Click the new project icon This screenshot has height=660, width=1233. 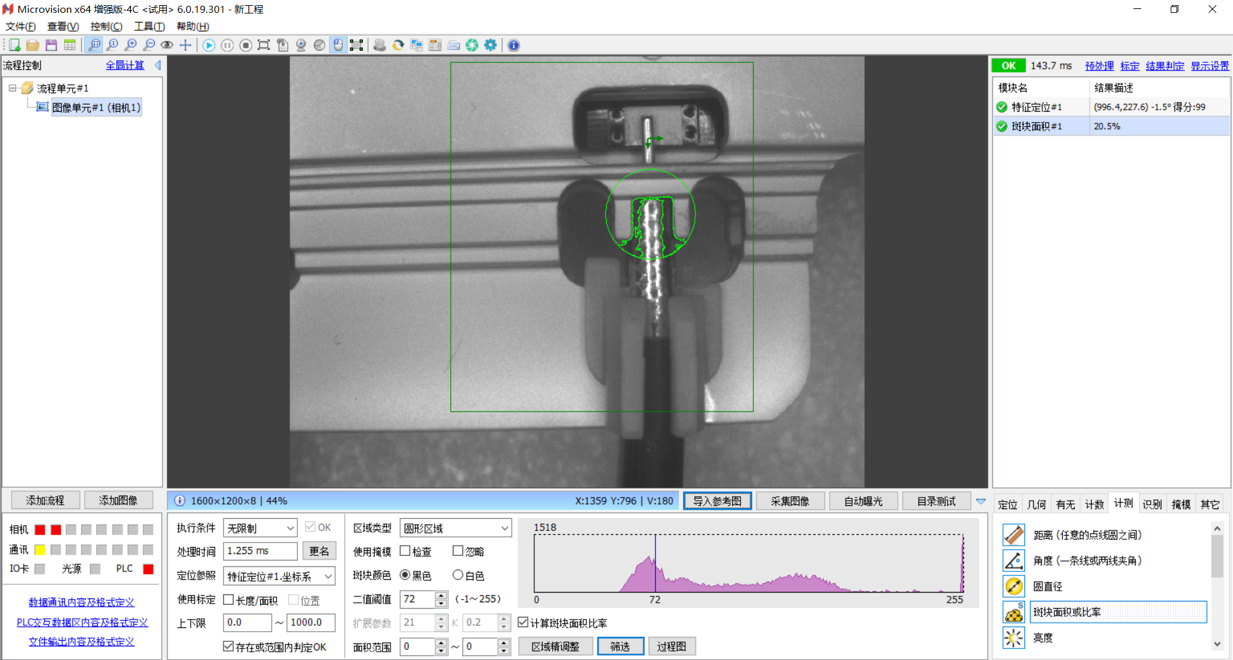(x=14, y=45)
